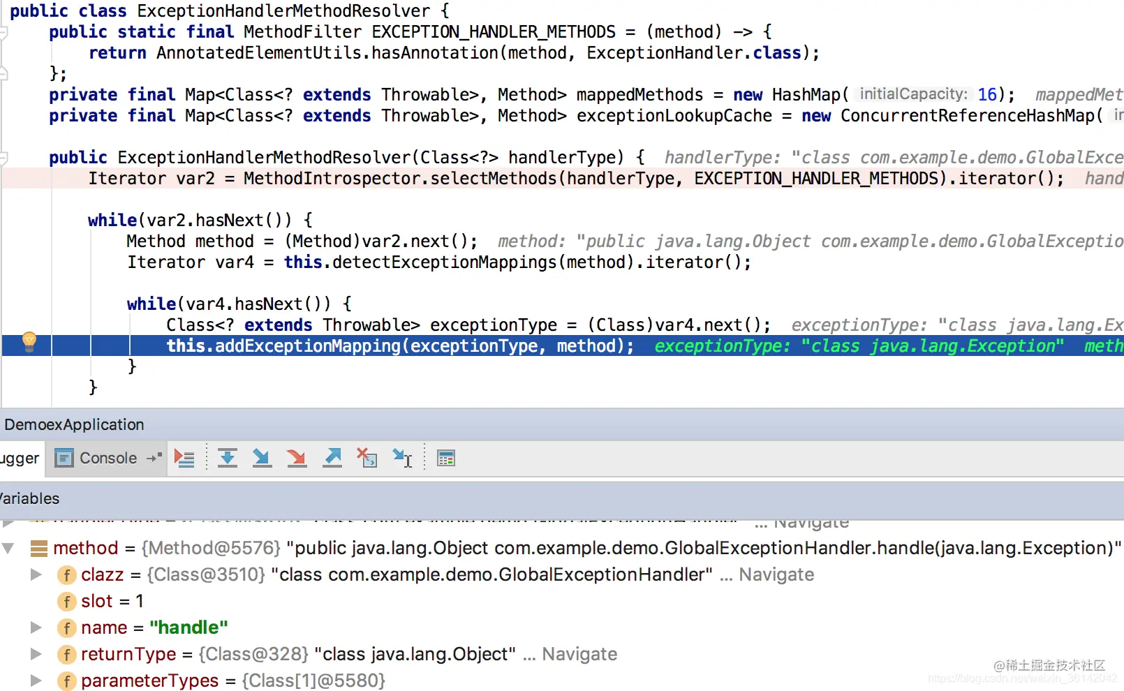Select the name = "handle" row
Screen dimensions: 1124x691
point(562,628)
